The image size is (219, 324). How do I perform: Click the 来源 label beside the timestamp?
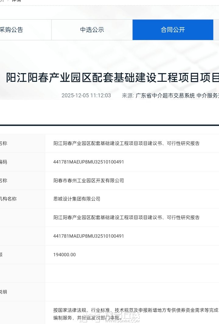(128, 95)
